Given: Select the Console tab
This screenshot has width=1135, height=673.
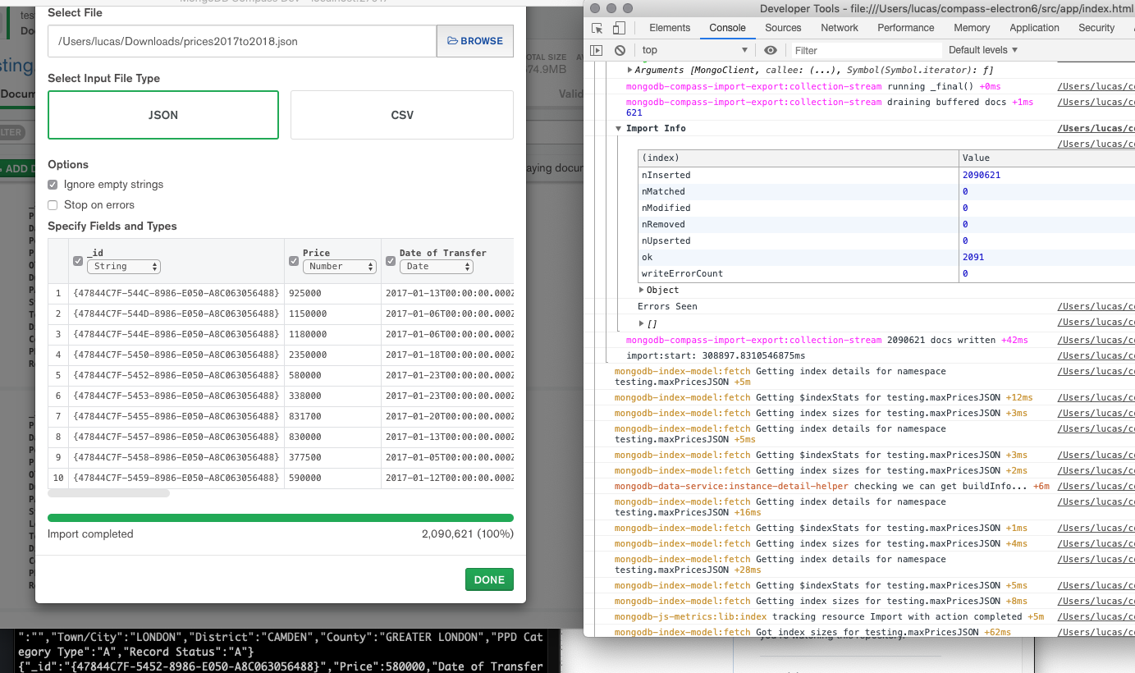Looking at the screenshot, I should pos(727,28).
